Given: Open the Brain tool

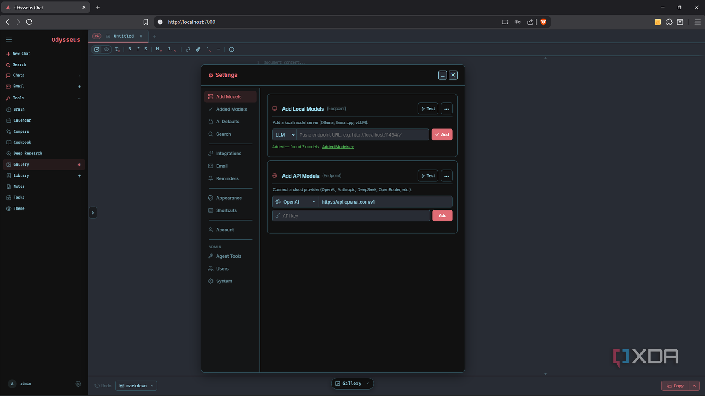Looking at the screenshot, I should [x=19, y=110].
